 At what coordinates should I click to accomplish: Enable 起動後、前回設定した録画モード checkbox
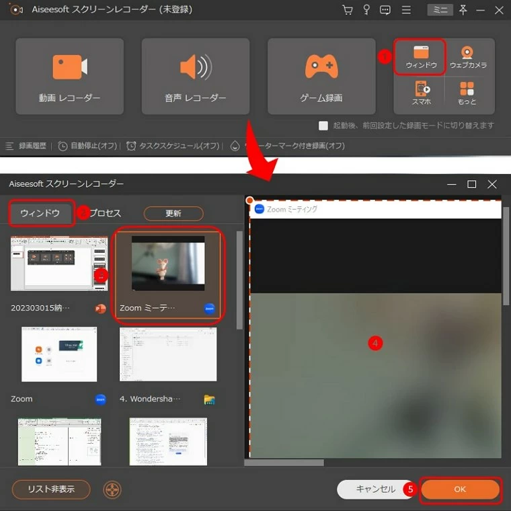click(x=323, y=126)
